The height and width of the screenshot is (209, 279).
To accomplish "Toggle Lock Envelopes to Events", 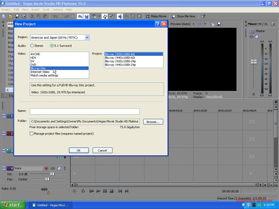I will tap(105, 17).
